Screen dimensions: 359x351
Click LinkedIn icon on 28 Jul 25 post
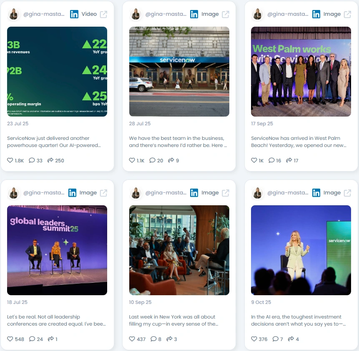(194, 14)
